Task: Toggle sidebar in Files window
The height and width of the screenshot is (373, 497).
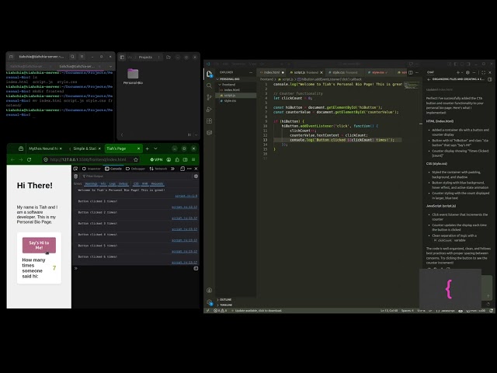Action: [122, 57]
